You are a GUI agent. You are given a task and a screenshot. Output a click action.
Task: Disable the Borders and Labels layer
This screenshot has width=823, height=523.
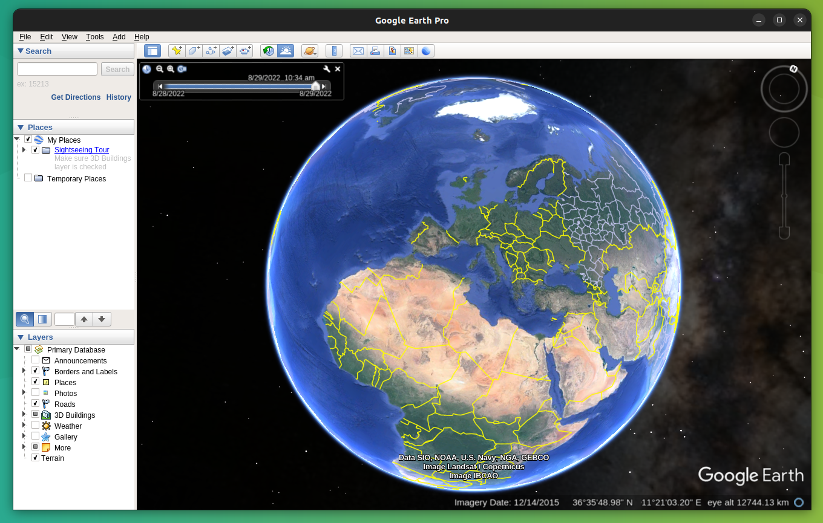coord(35,371)
